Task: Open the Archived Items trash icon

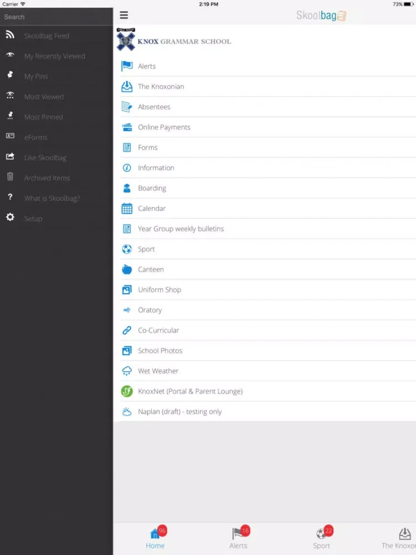Action: coord(10,176)
